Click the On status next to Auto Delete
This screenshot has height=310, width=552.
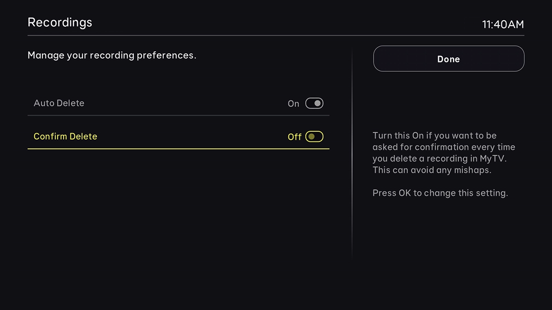[x=293, y=104]
